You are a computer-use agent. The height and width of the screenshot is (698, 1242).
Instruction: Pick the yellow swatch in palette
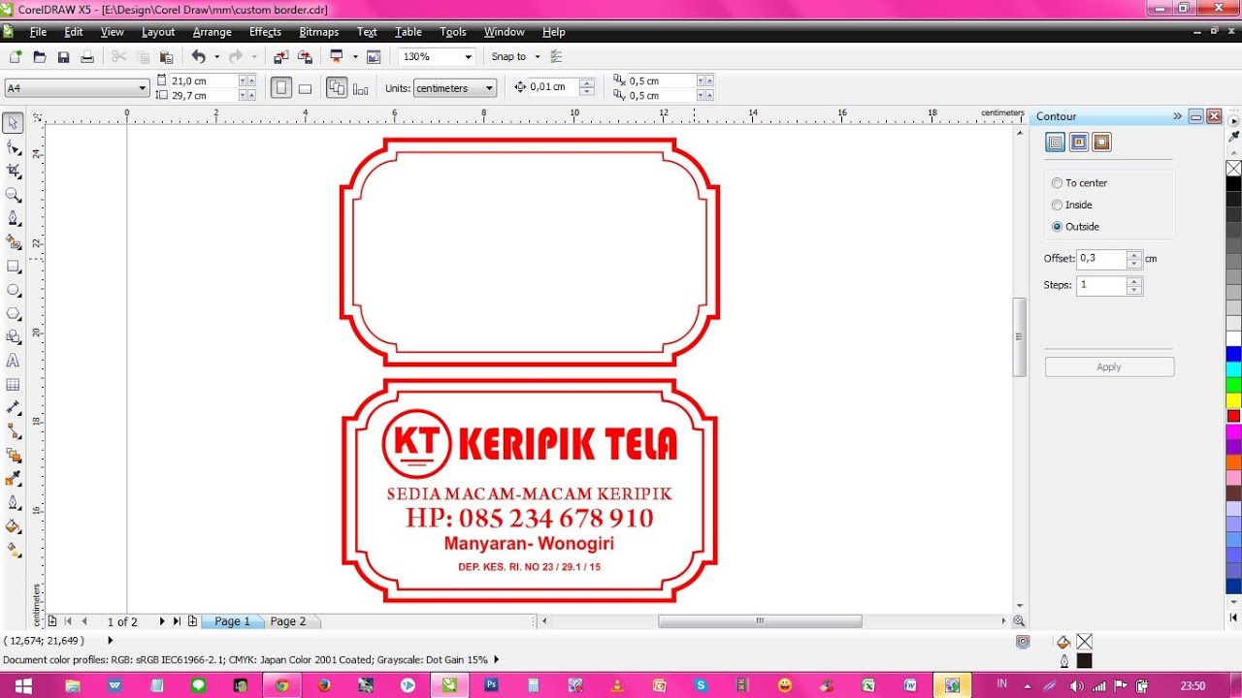tap(1233, 400)
